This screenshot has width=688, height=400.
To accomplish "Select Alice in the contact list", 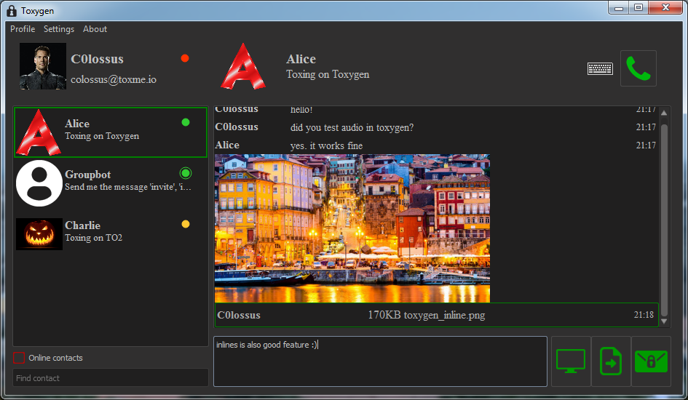I will click(x=111, y=132).
